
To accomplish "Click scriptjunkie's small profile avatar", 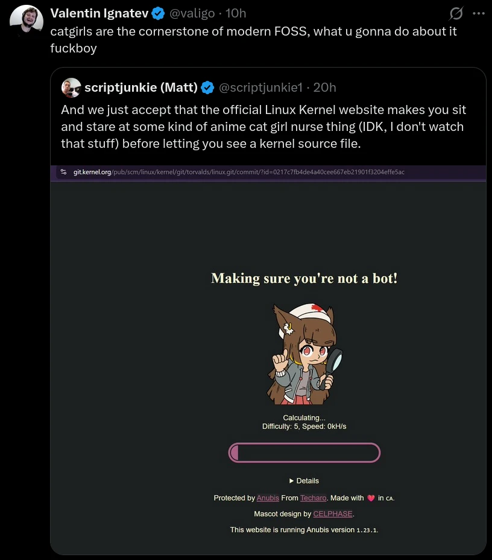I will tap(71, 87).
